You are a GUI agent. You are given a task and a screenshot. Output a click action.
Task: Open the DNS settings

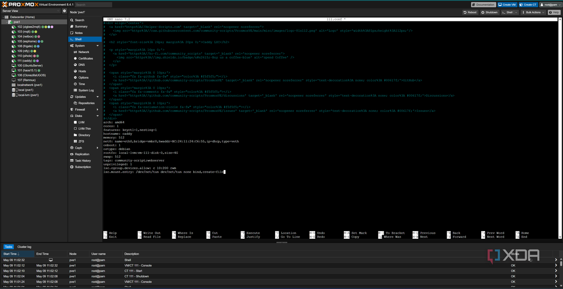(x=85, y=65)
